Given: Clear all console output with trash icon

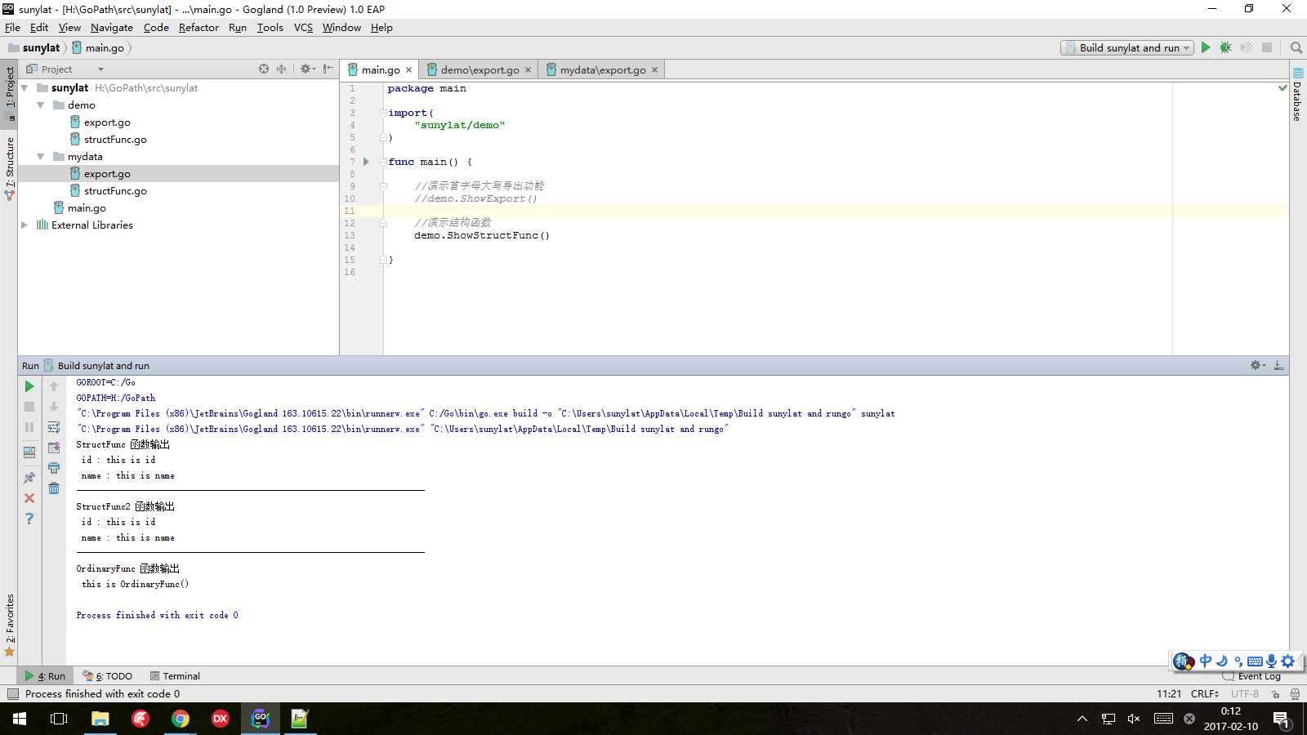Looking at the screenshot, I should 54,488.
